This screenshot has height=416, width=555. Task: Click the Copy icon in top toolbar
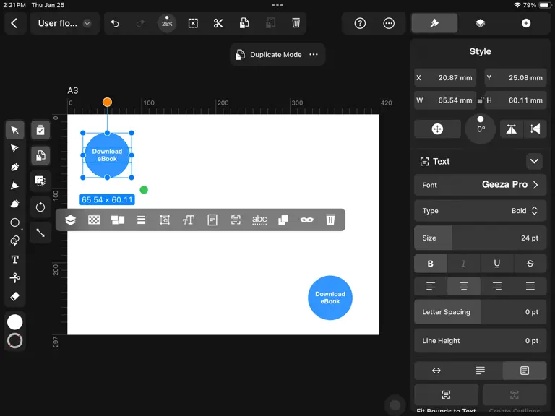click(244, 23)
